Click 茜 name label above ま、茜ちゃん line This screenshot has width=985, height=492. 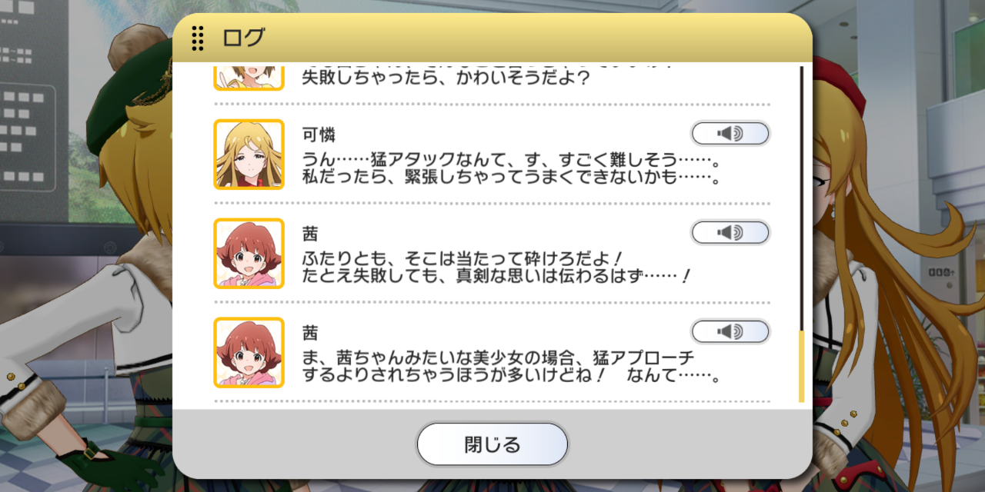(311, 334)
